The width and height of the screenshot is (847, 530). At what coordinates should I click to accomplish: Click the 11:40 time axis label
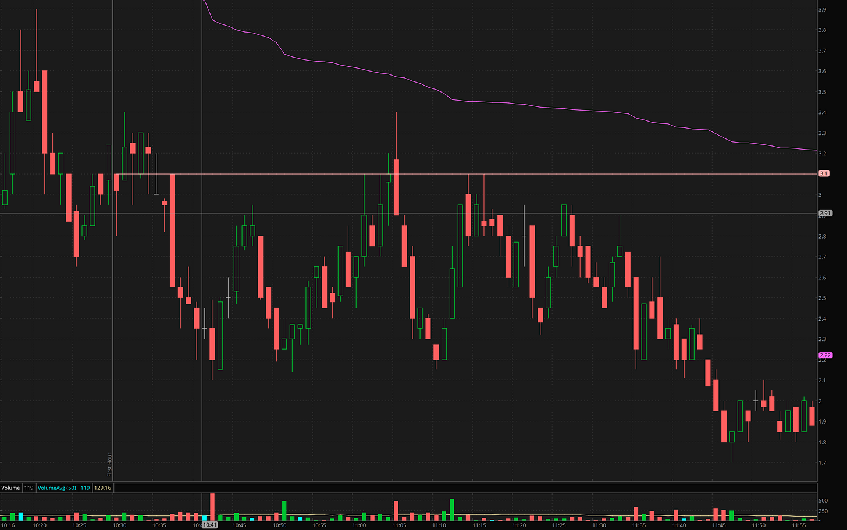(678, 525)
